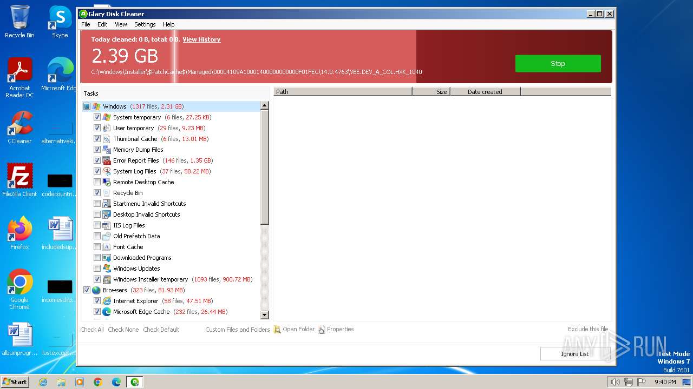Open the Help menu
The width and height of the screenshot is (693, 389).
tap(168, 24)
